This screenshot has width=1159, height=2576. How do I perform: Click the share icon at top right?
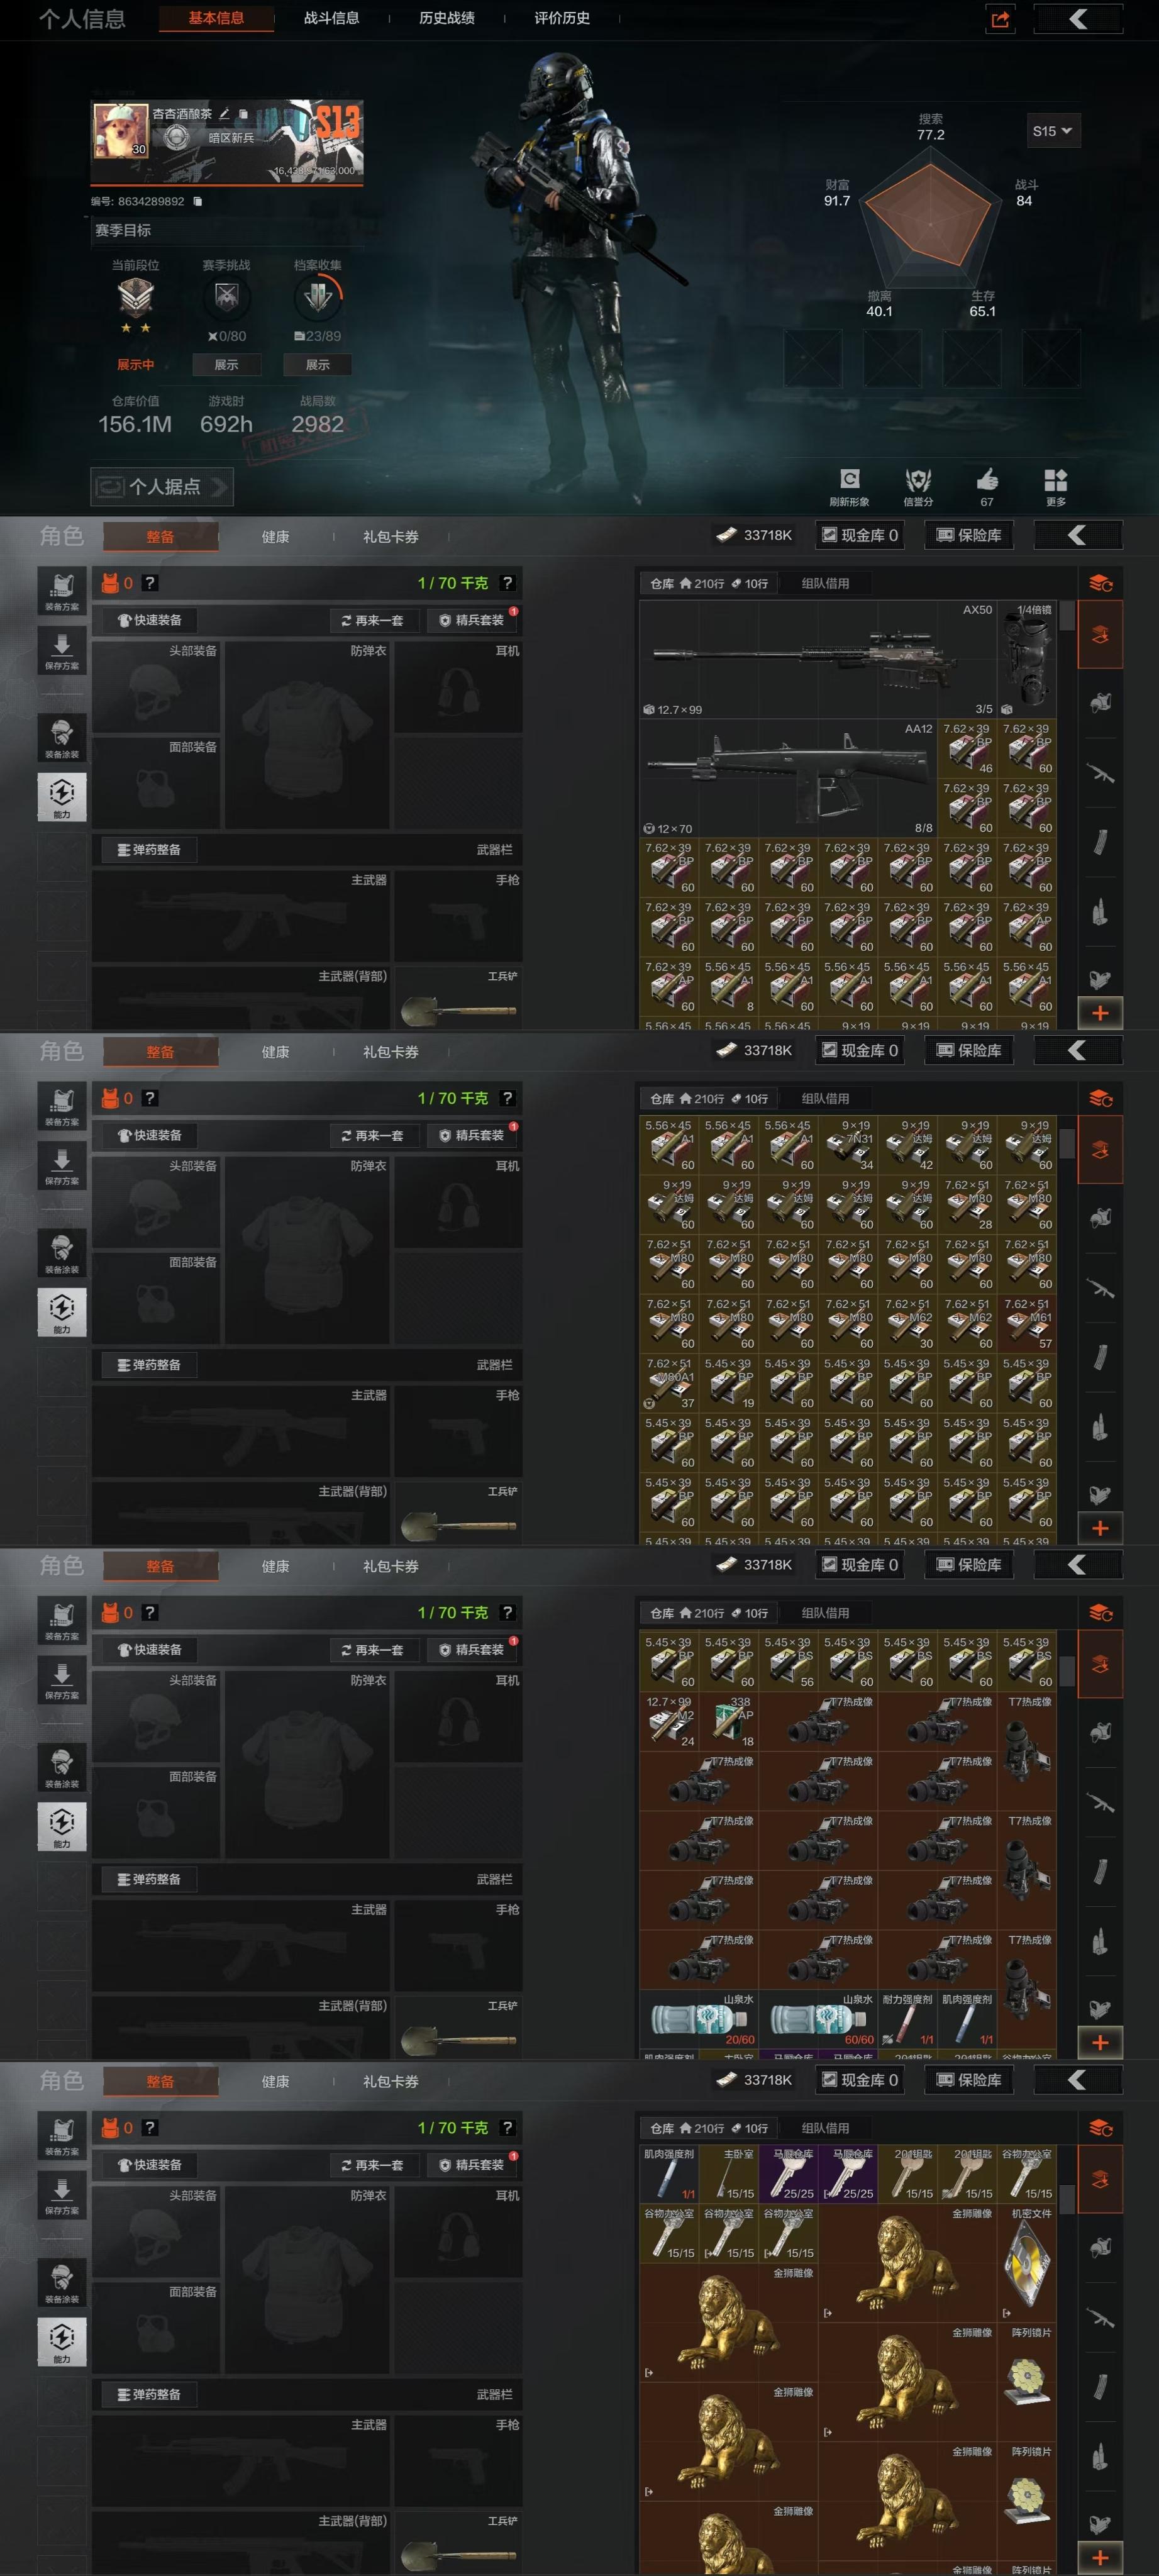pyautogui.click(x=1000, y=19)
